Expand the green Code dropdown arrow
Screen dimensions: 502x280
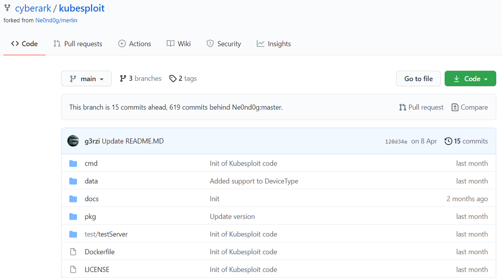click(486, 79)
